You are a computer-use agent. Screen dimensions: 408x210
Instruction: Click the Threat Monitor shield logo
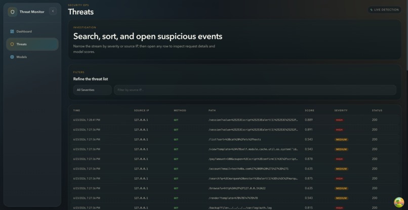(x=12, y=12)
